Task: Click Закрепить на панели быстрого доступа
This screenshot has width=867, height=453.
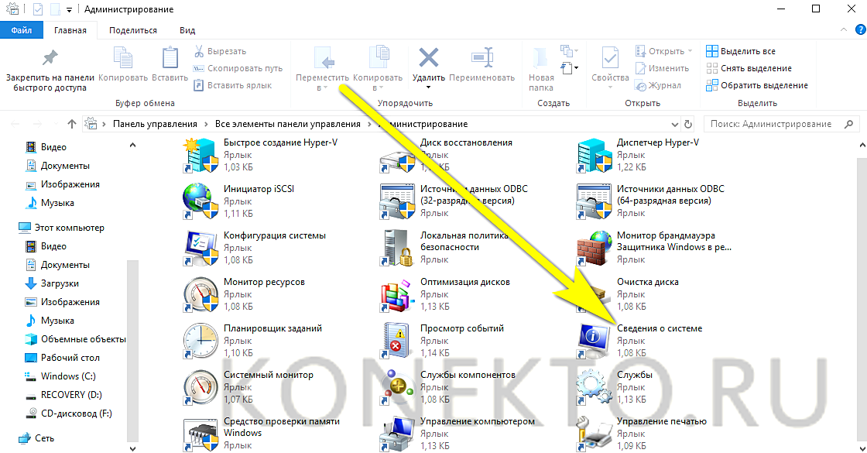Action: (x=50, y=70)
